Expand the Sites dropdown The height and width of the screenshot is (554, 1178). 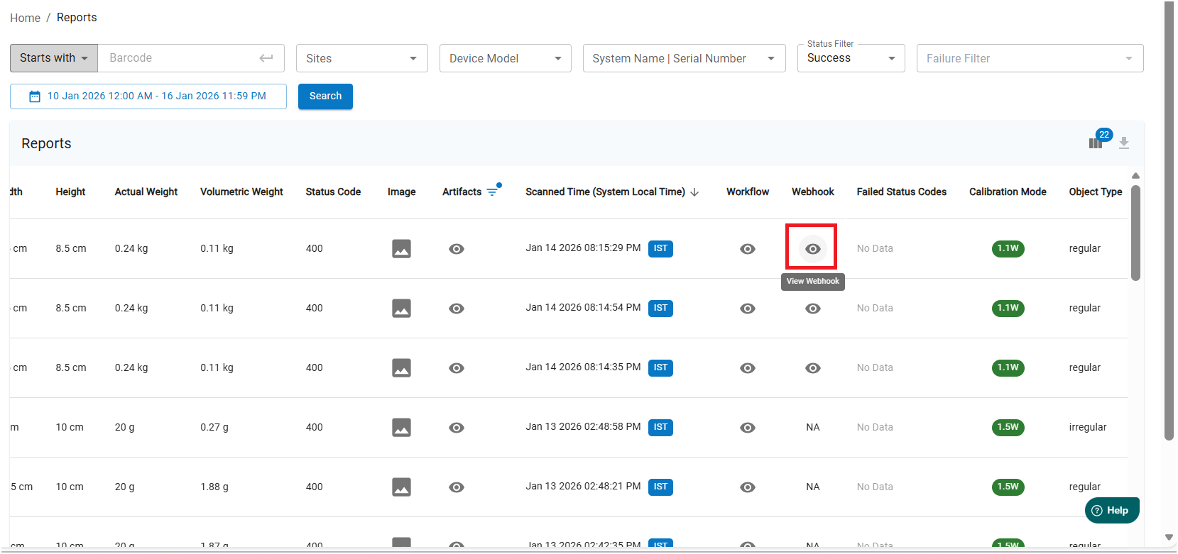pos(361,58)
